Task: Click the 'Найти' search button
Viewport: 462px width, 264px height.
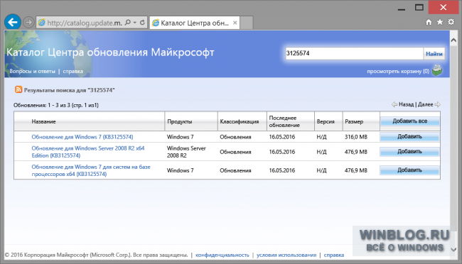Action: click(x=434, y=53)
